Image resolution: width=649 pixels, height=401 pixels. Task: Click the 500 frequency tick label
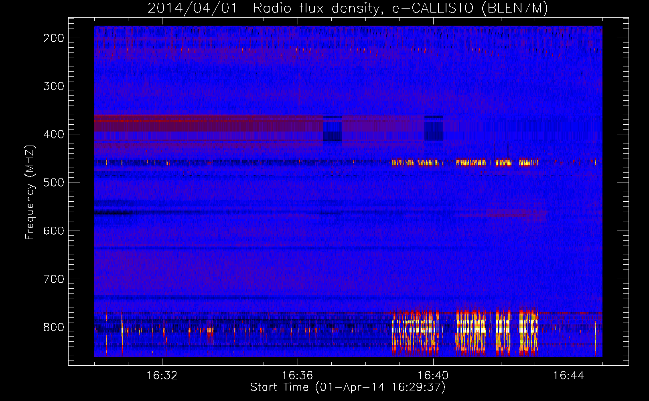pyautogui.click(x=54, y=182)
